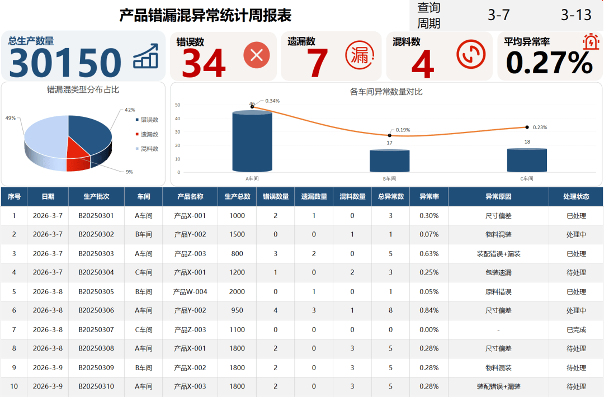Click the 异常率 column header
The width and height of the screenshot is (604, 397).
pyautogui.click(x=429, y=197)
